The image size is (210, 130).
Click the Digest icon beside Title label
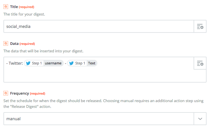pos(6,7)
